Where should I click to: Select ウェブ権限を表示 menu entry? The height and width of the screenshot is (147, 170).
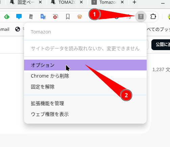tap(85, 114)
